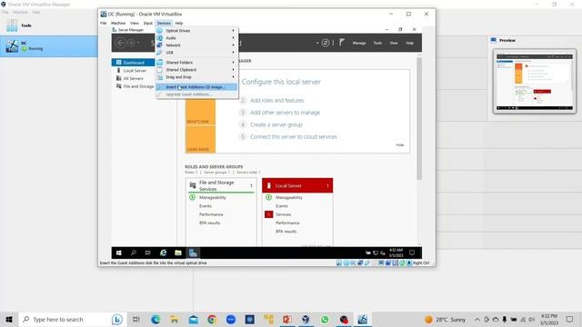
Task: Open the red Local Server tile header
Action: [297, 185]
